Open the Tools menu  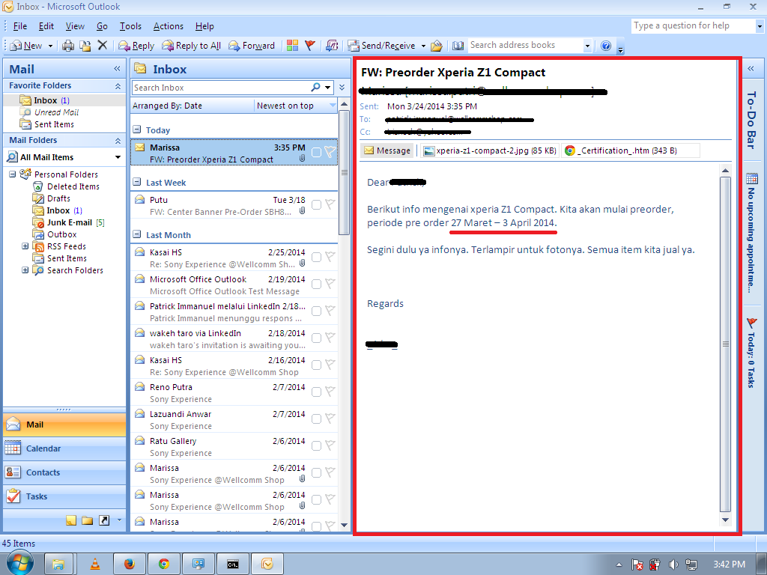pos(130,26)
